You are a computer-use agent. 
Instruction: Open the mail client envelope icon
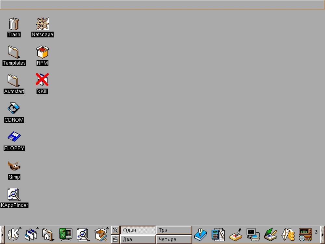pos(288,235)
